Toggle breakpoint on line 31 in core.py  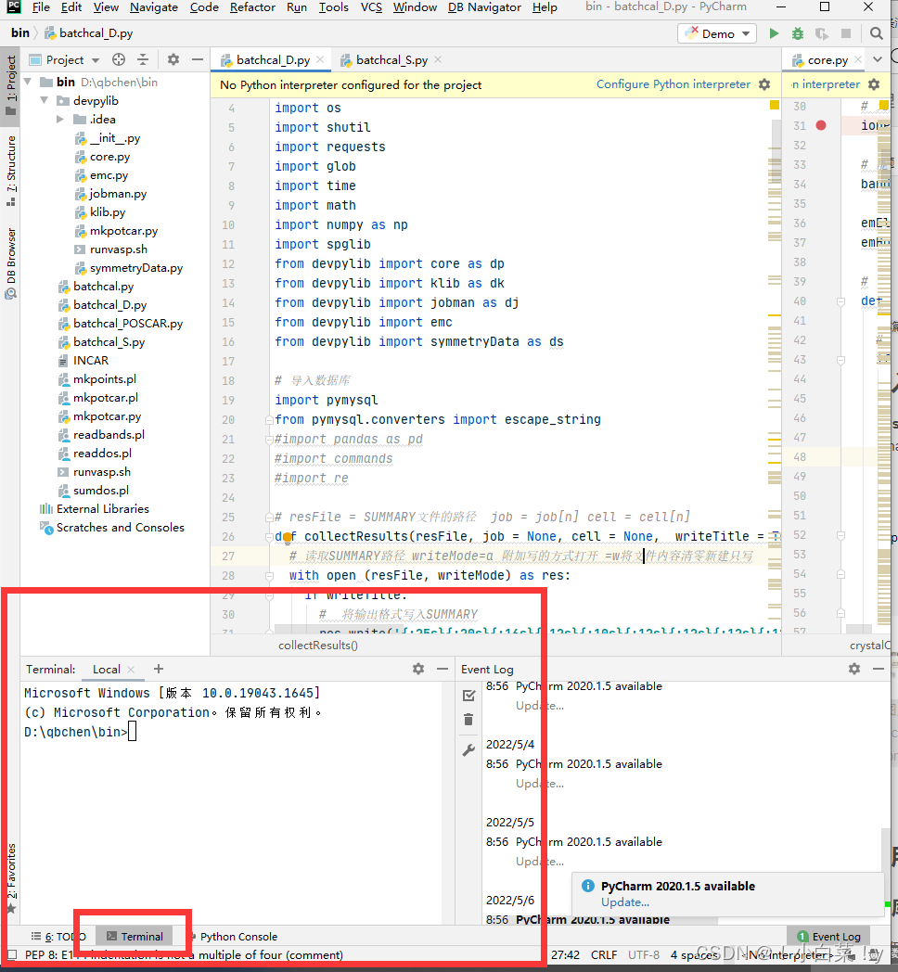point(821,125)
